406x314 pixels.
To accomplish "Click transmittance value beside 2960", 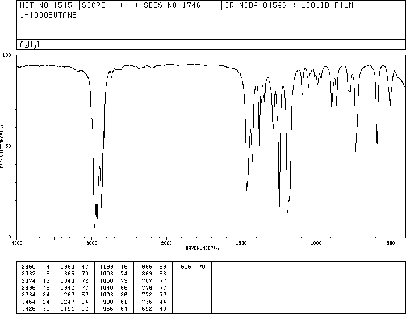I will (x=48, y=267).
